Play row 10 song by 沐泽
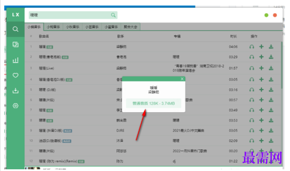This screenshot has height=171, width=290. click(x=252, y=141)
